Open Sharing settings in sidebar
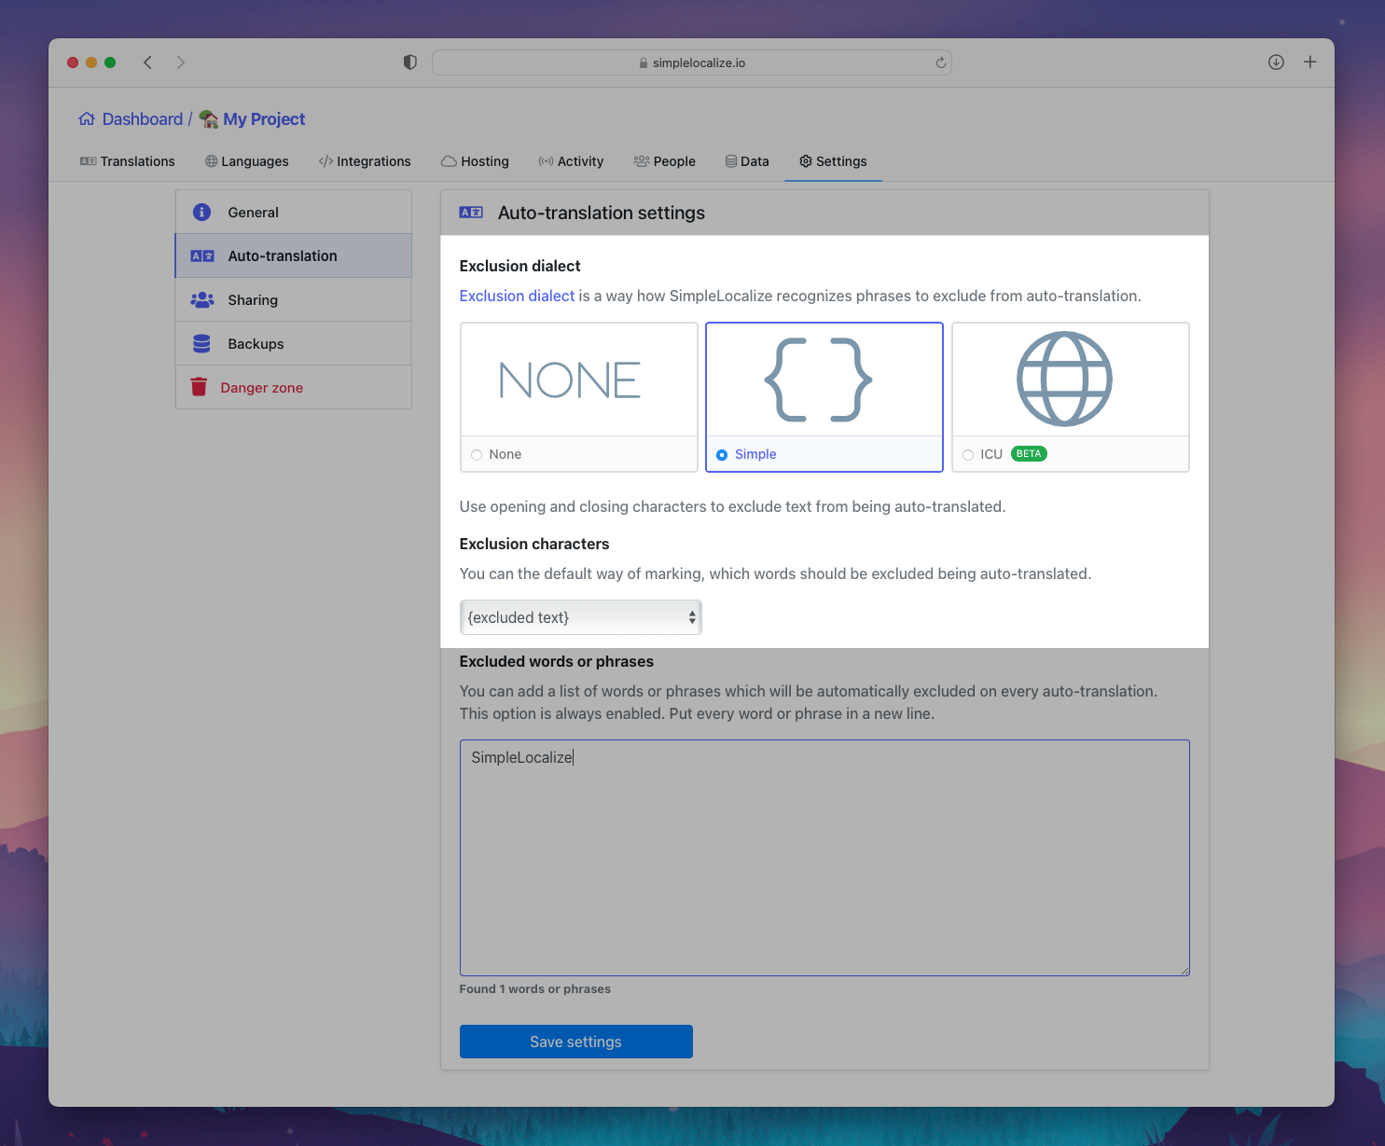The width and height of the screenshot is (1385, 1146). pos(294,300)
